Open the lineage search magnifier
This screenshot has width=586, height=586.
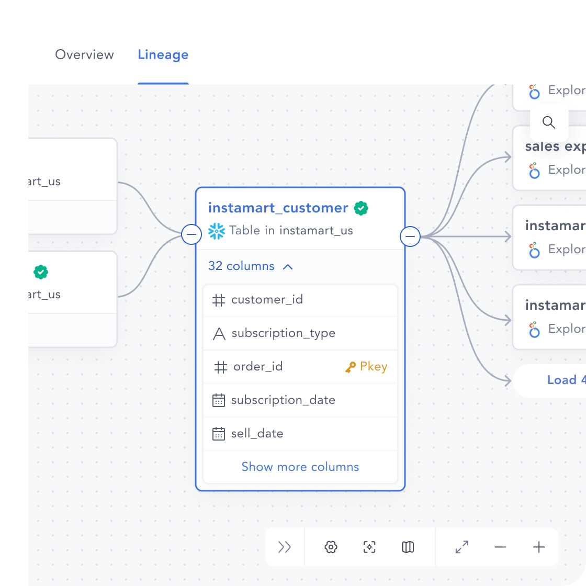549,122
